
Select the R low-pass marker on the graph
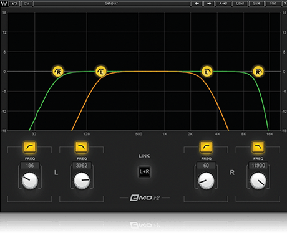tap(258, 72)
